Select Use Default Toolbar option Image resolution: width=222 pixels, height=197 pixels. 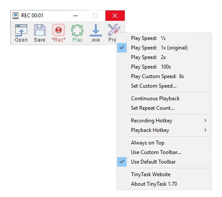coord(164,162)
